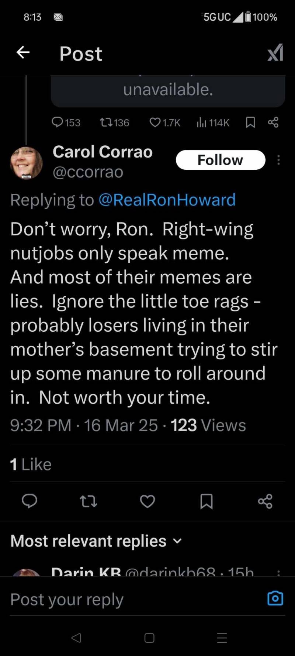The height and width of the screenshot is (656, 295).
Task: Share the parent post
Action: coord(273,122)
